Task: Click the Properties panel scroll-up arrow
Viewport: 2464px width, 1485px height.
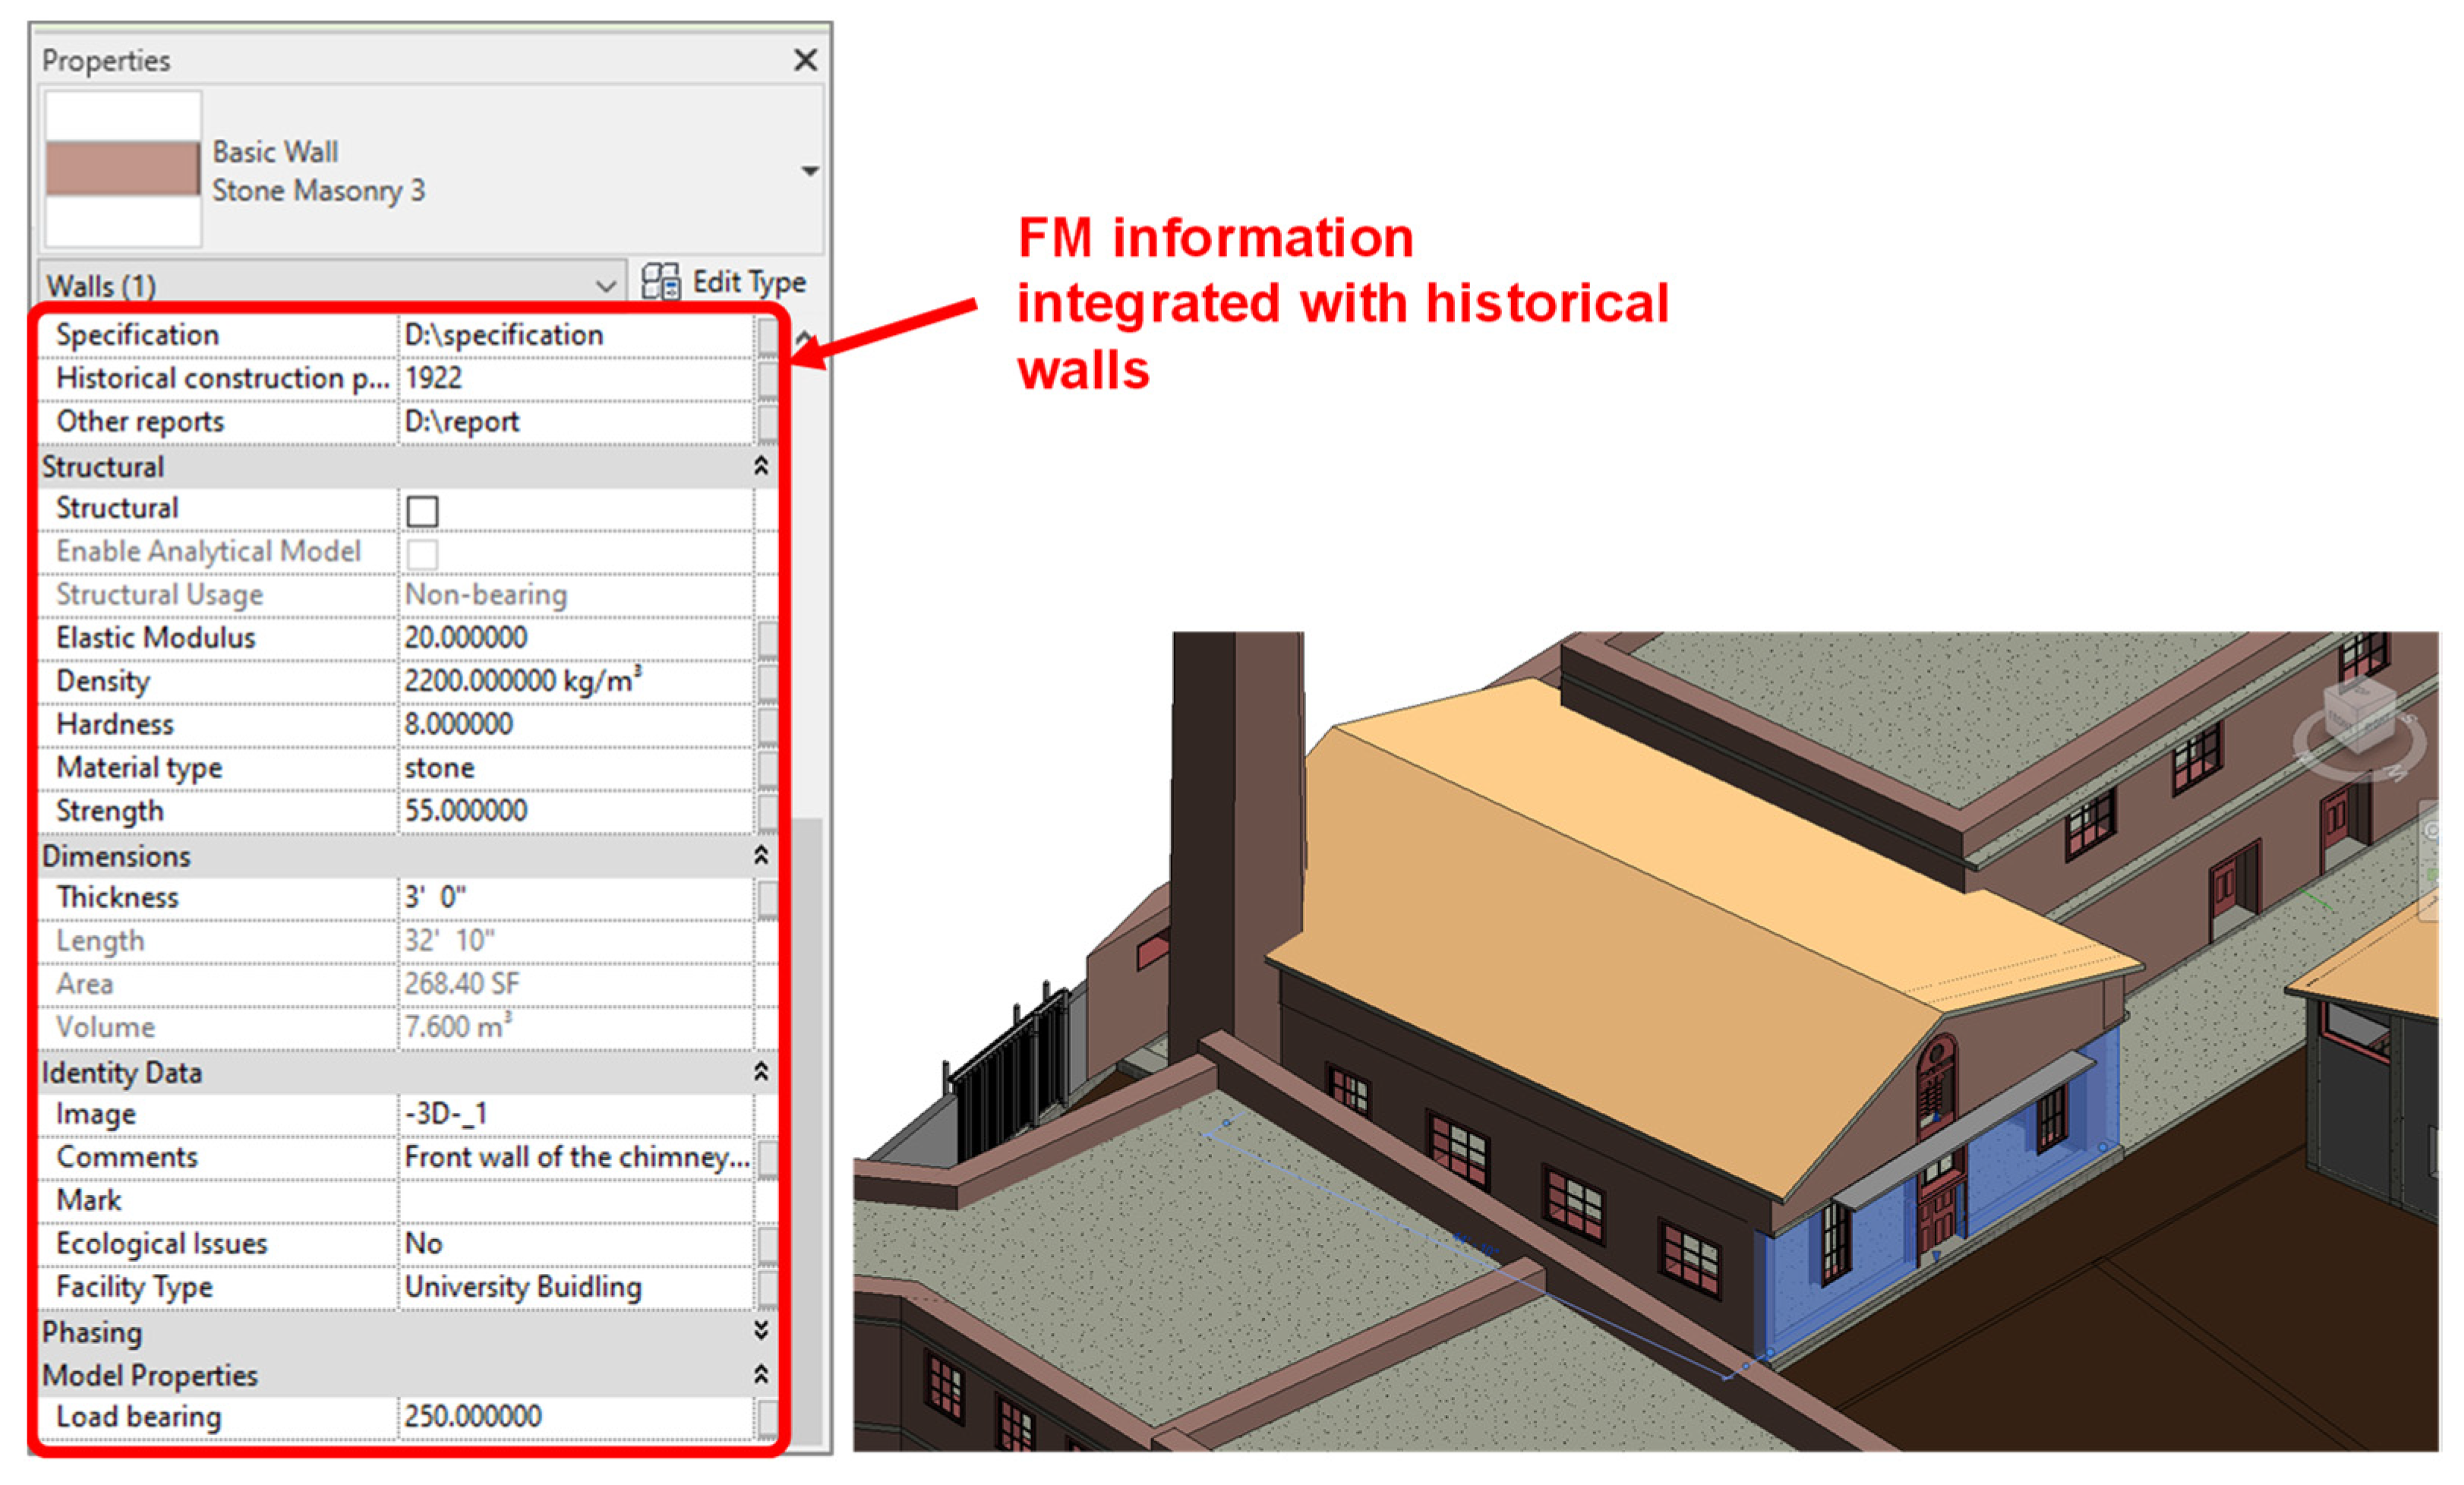Action: click(804, 338)
